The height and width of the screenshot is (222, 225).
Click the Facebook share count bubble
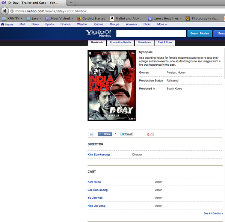click(x=116, y=134)
